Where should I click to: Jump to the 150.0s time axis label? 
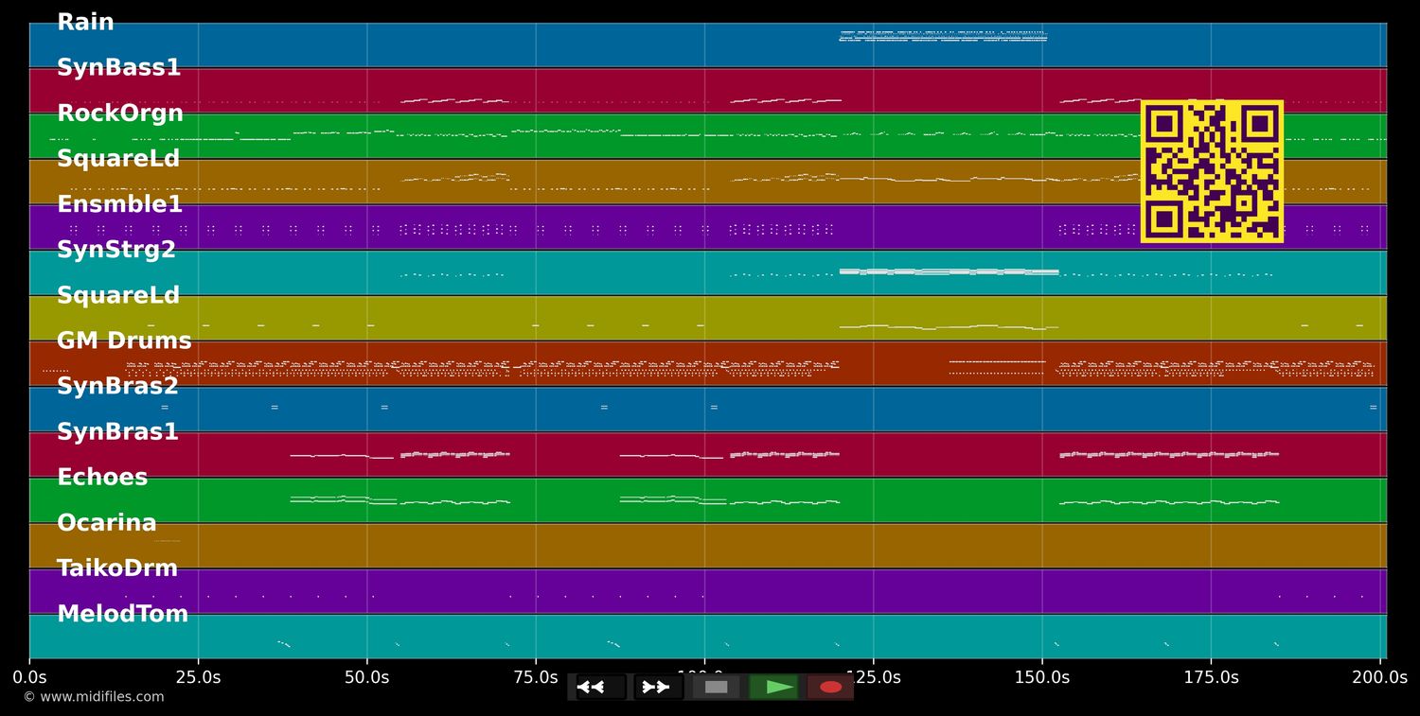click(x=1042, y=677)
